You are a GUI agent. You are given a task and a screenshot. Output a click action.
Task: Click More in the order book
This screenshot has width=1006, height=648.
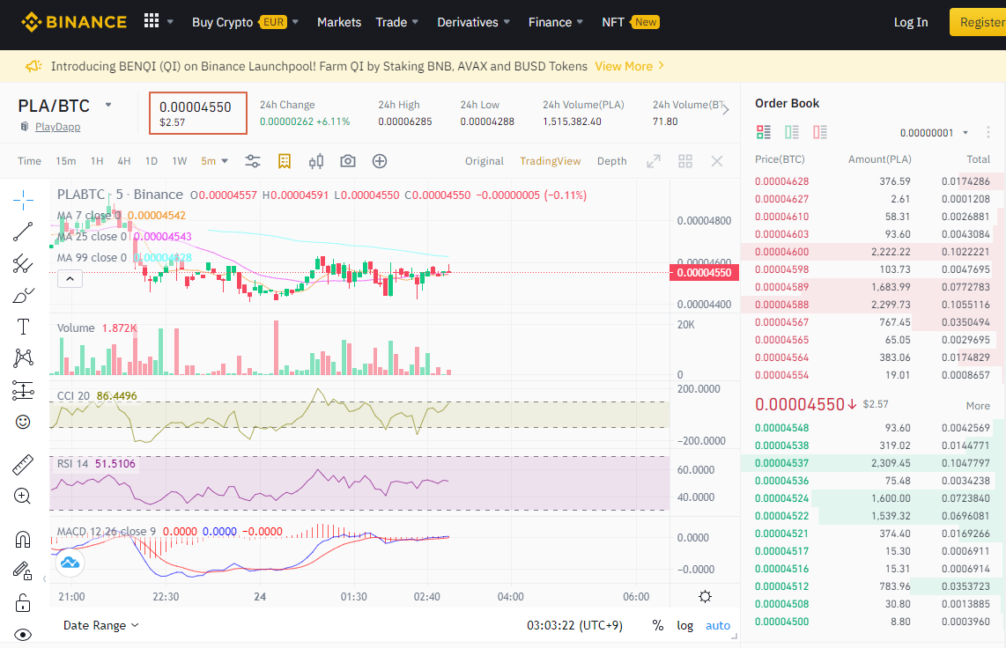(978, 406)
